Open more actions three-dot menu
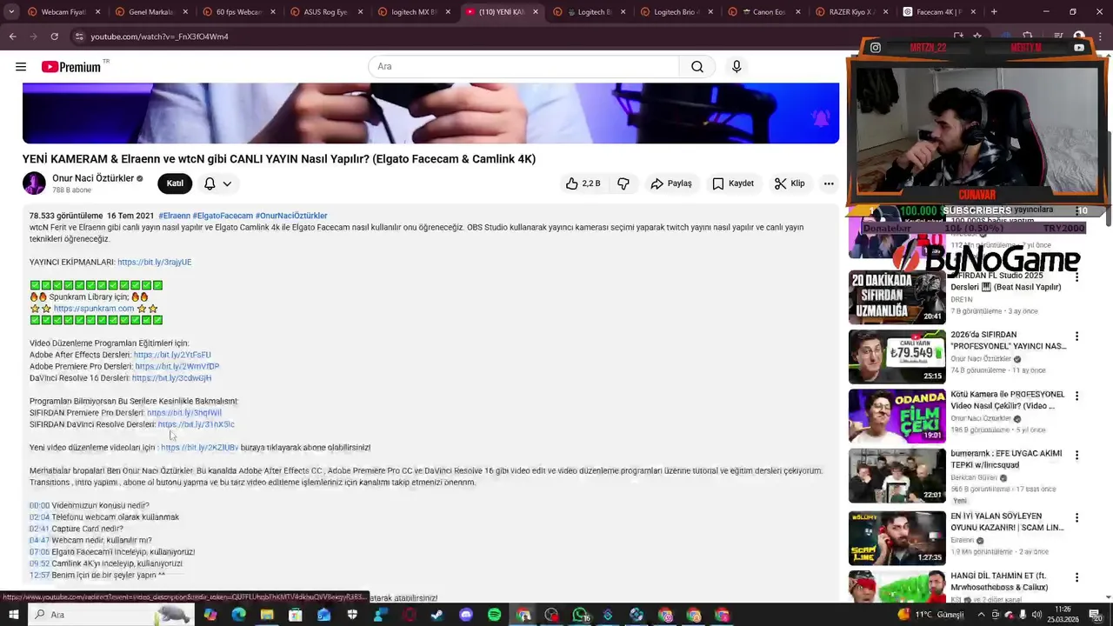This screenshot has height=626, width=1113. [829, 183]
